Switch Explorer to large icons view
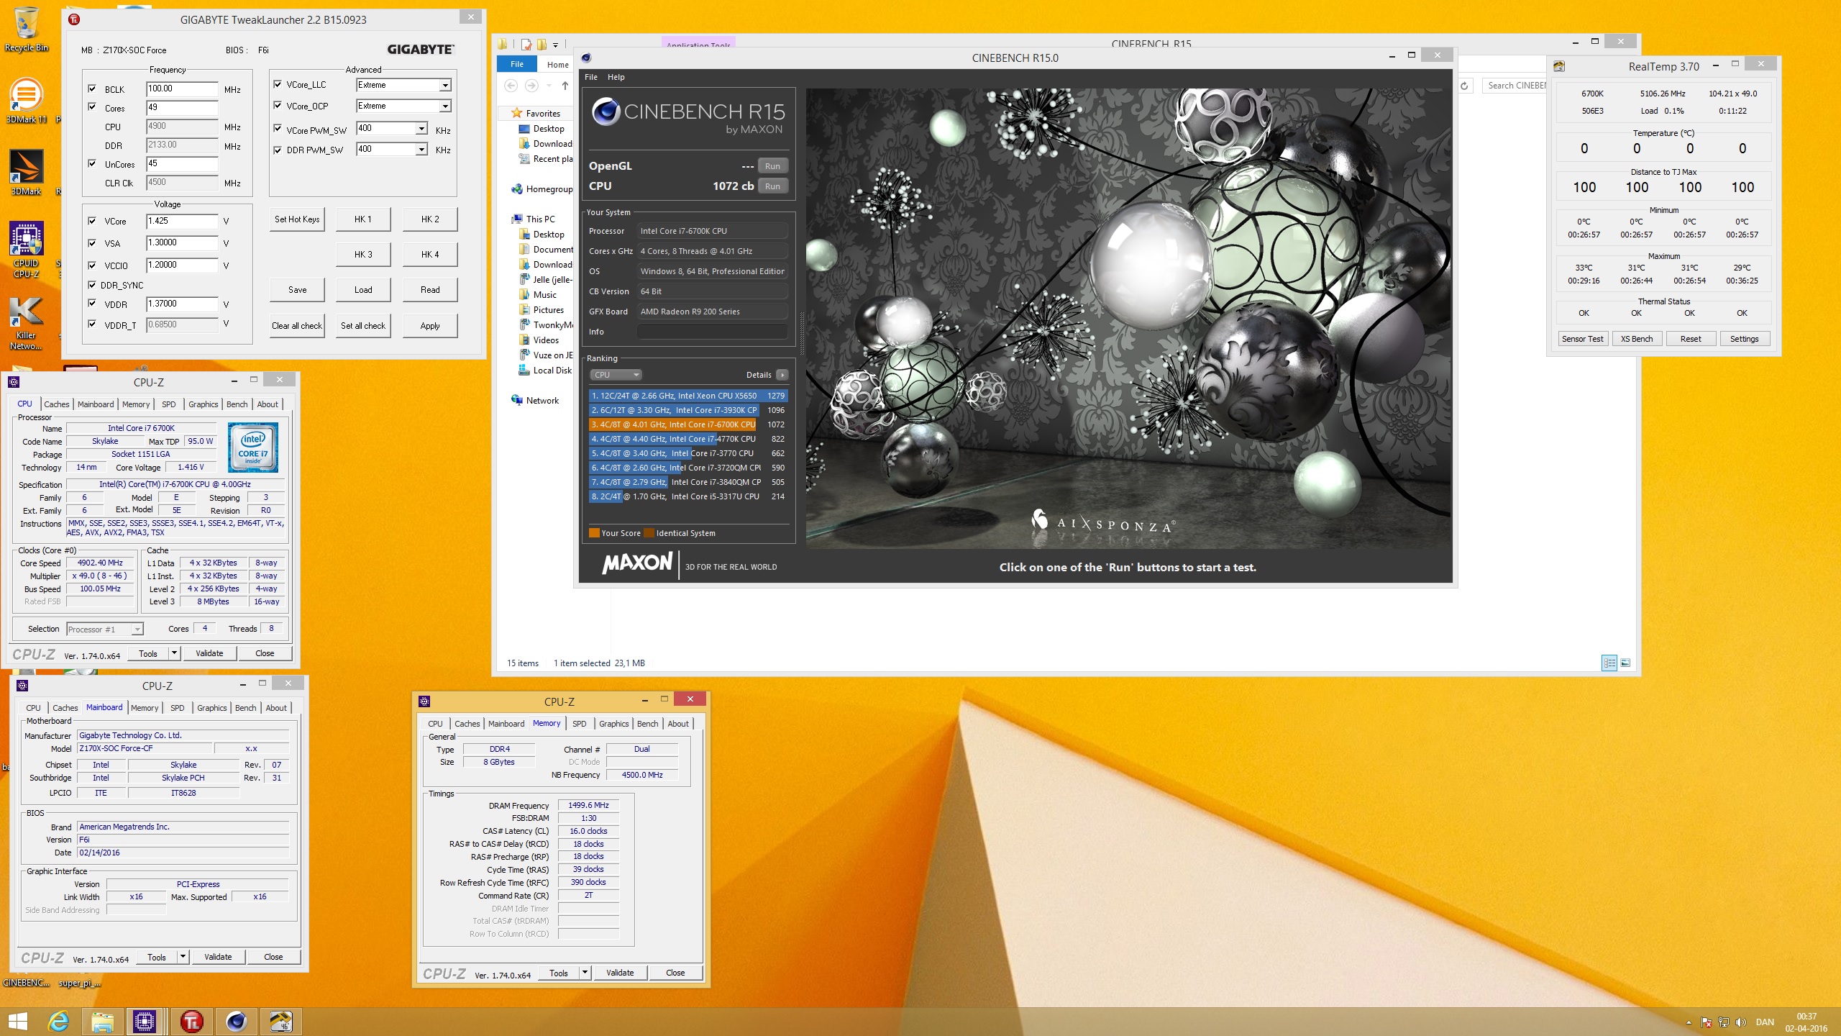1841x1036 pixels. [1625, 663]
